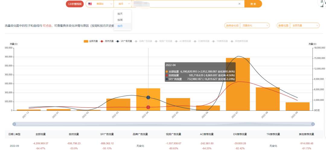326x153 pixels.
Task: Click the orange 搜索 search button
Action: coord(253,4)
